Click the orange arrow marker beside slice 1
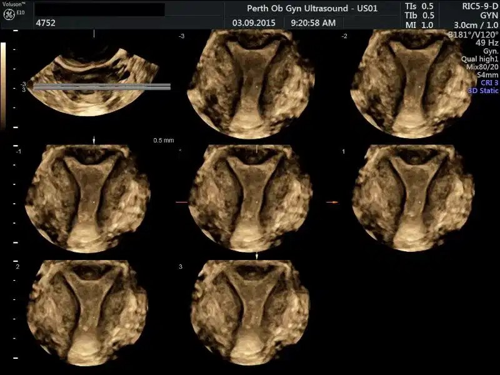 (334, 201)
